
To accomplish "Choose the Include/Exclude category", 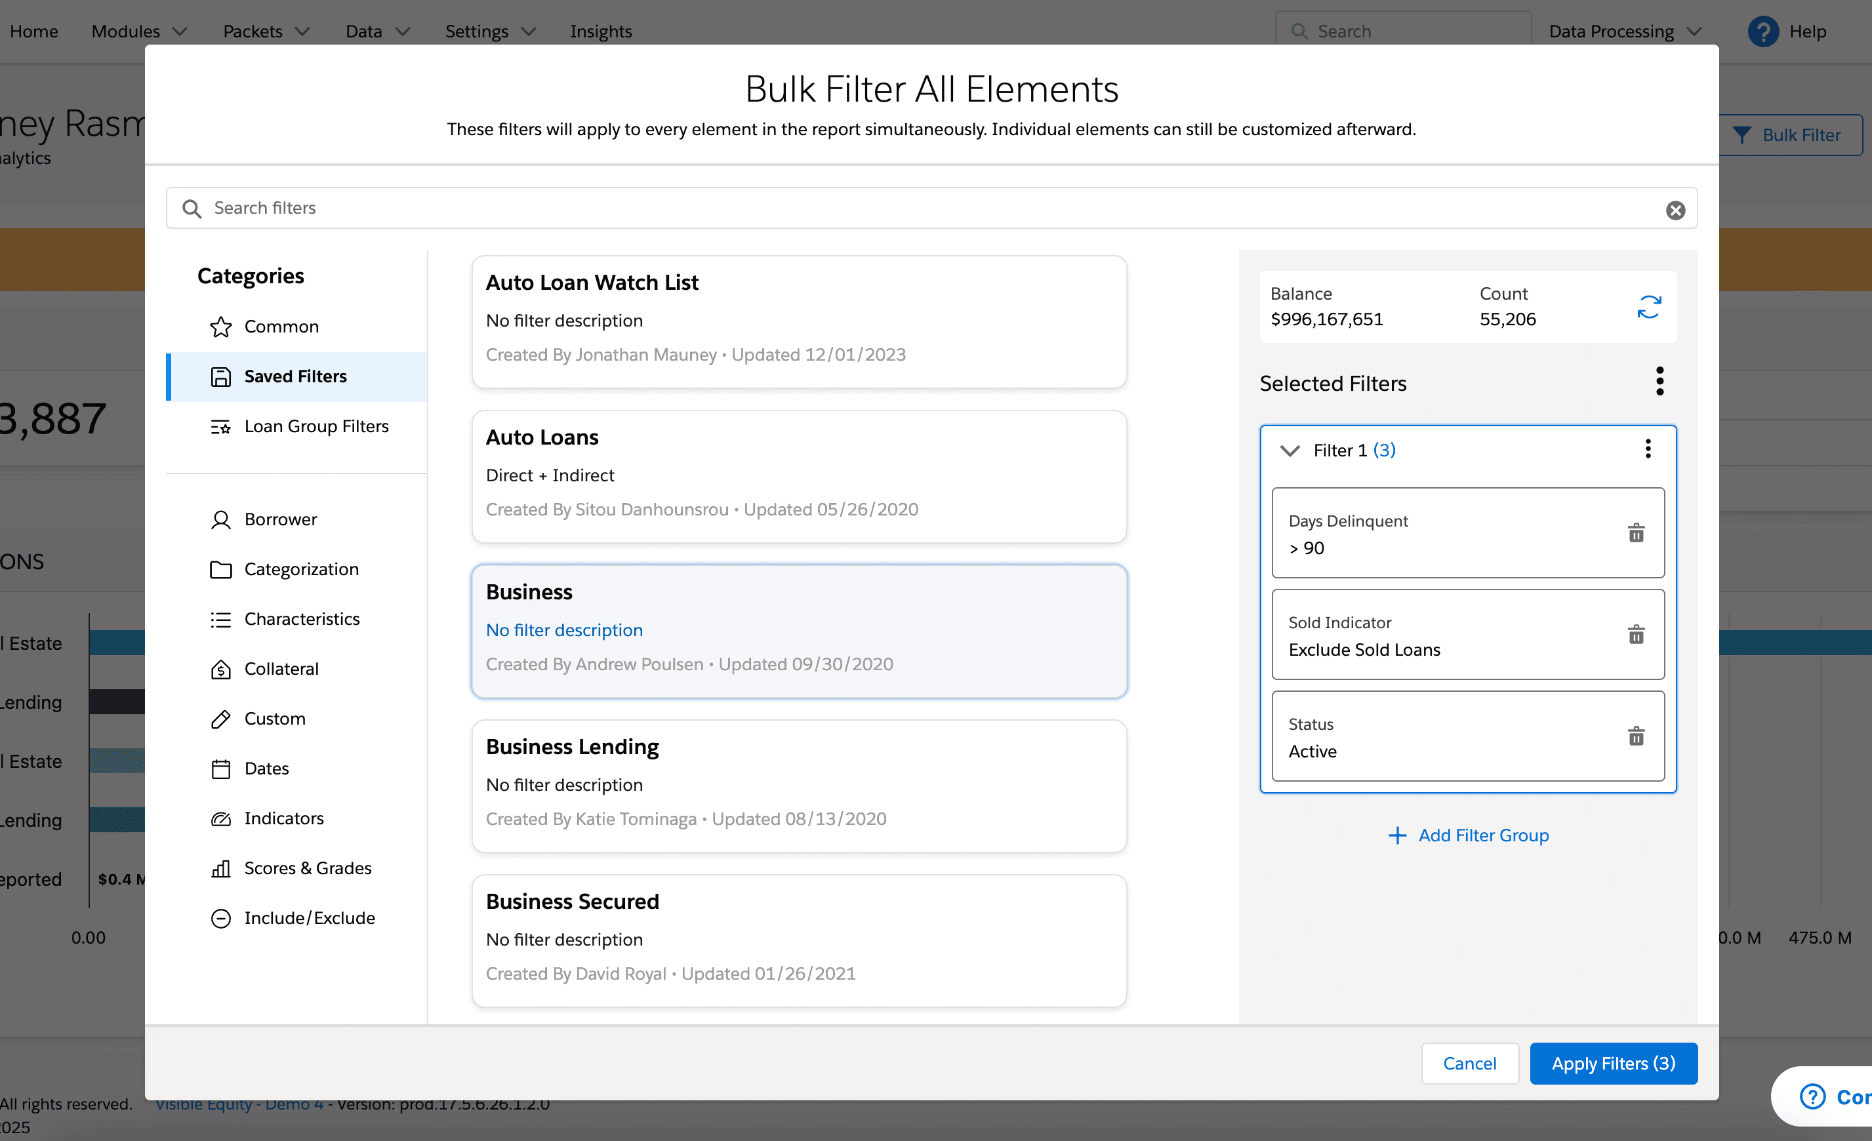I will (x=309, y=917).
